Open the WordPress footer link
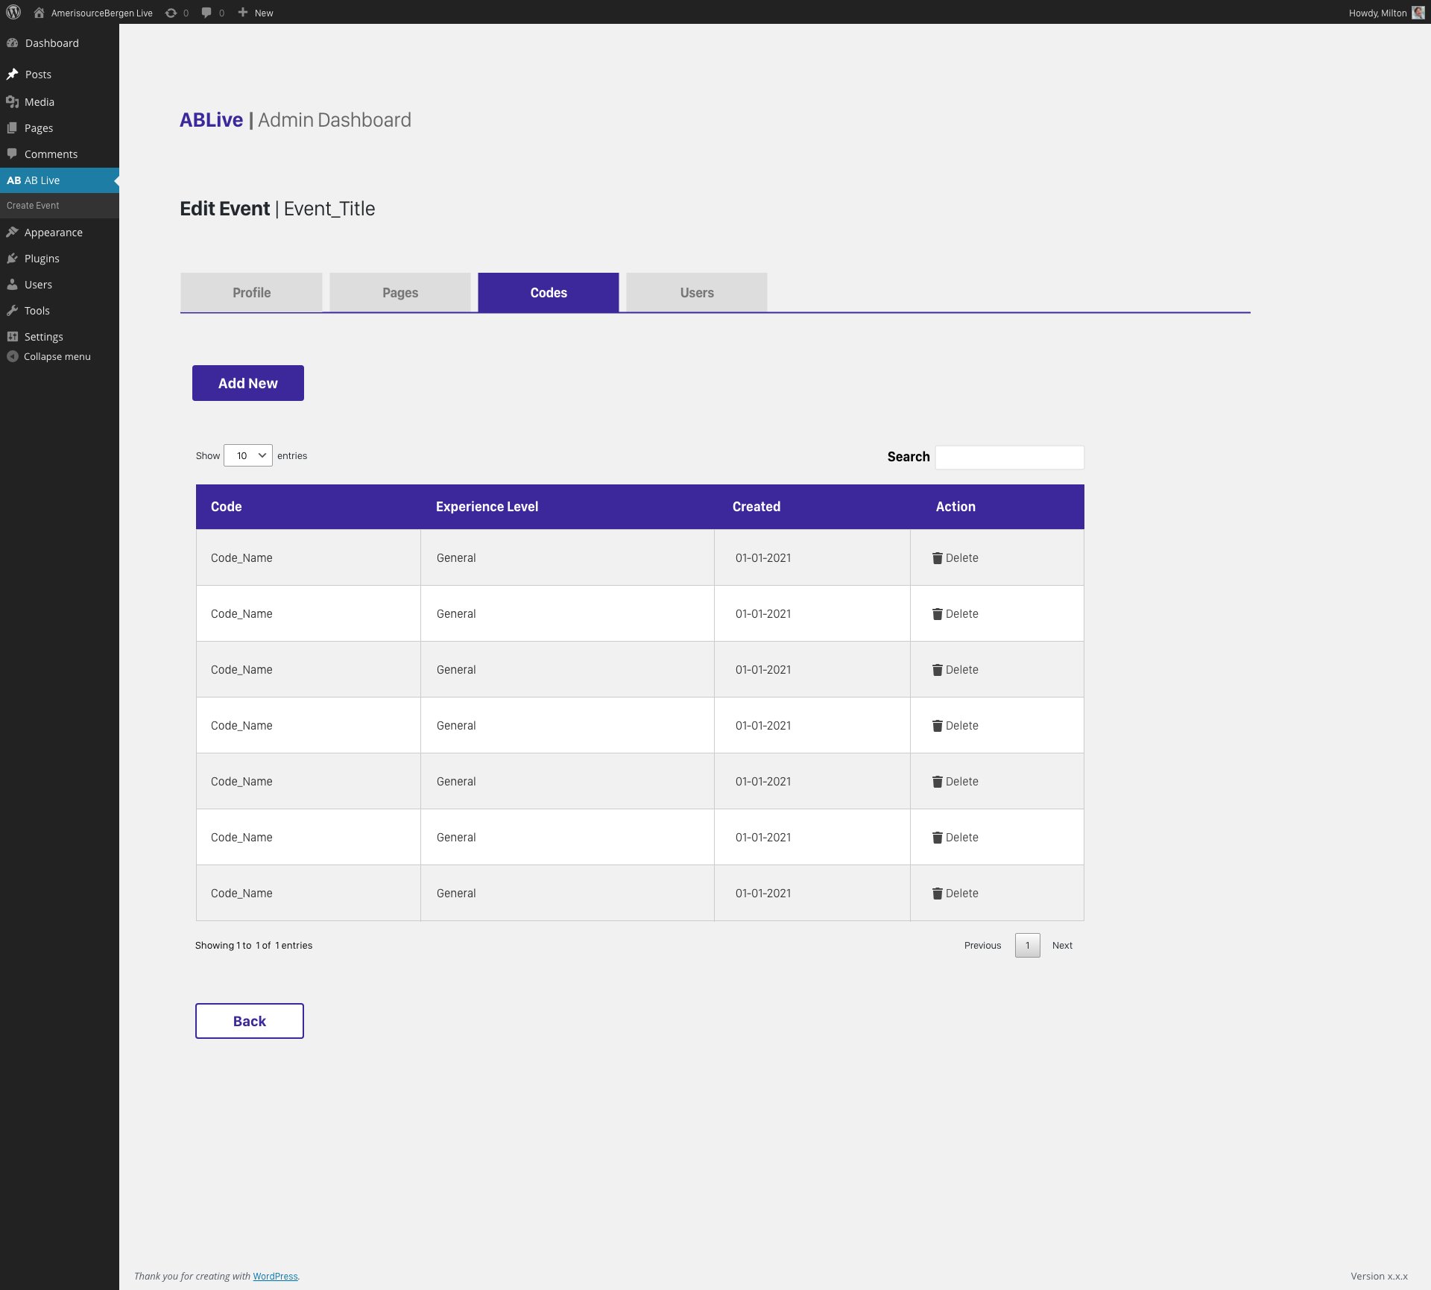Image resolution: width=1431 pixels, height=1290 pixels. click(275, 1276)
